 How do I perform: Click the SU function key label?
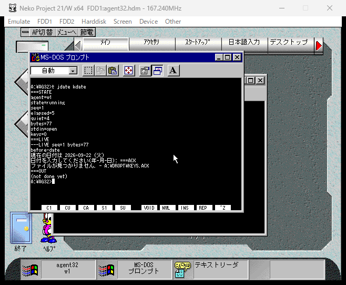(x=123, y=208)
